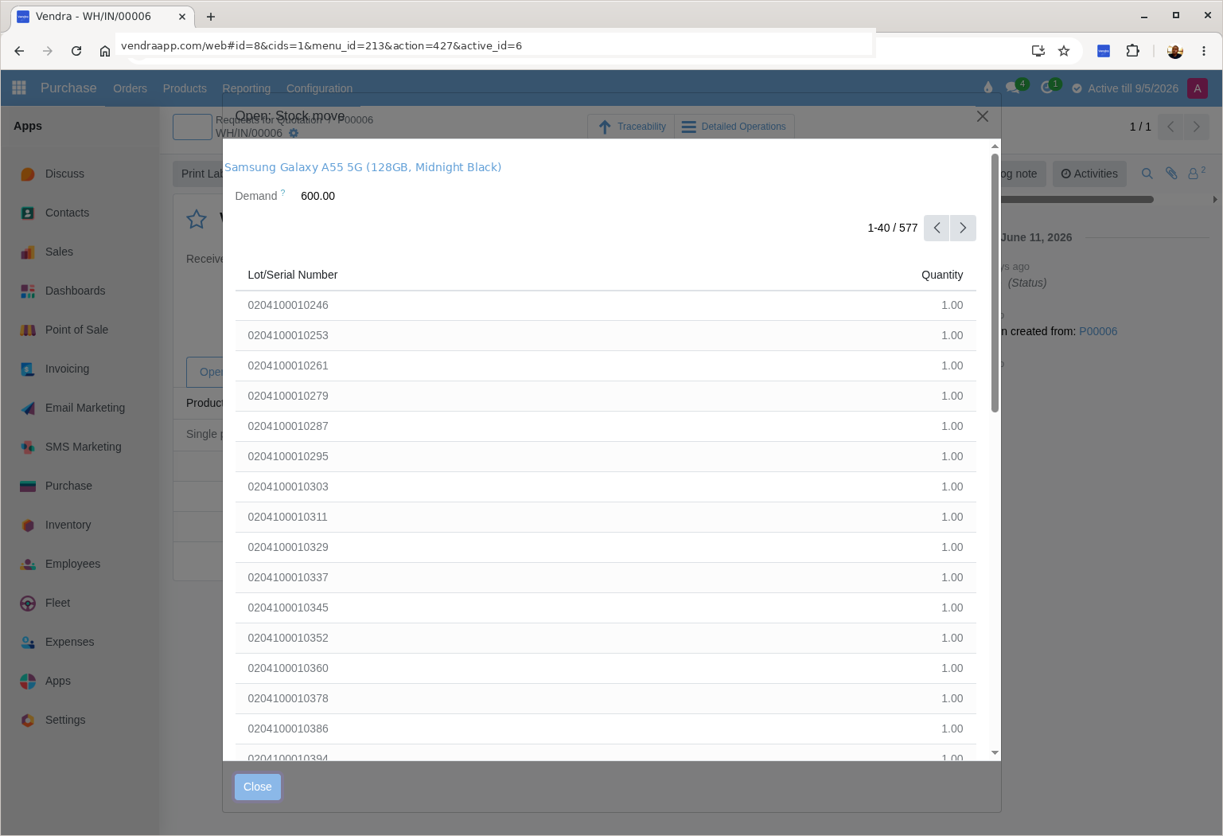Click the Purchase app title in navbar
The image size is (1223, 836).
click(68, 88)
